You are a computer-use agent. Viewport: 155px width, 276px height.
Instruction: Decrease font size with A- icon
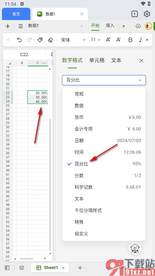pyautogui.click(x=118, y=40)
